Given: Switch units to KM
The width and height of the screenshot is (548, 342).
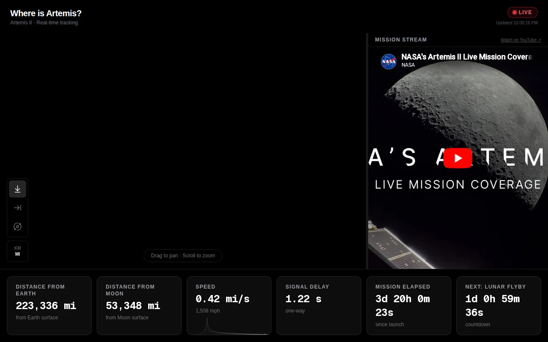Looking at the screenshot, I should [x=18, y=248].
